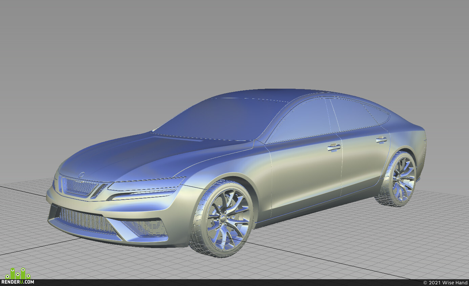
Task: Click the green RenderU mascot icon
Action: (18, 273)
